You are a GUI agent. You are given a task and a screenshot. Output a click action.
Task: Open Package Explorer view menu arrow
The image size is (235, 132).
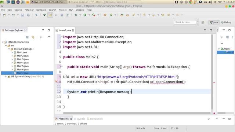click(49, 37)
